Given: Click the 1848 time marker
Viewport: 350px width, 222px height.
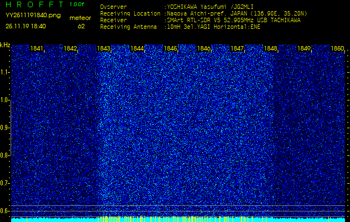Looking at the screenshot, I should [270, 48].
